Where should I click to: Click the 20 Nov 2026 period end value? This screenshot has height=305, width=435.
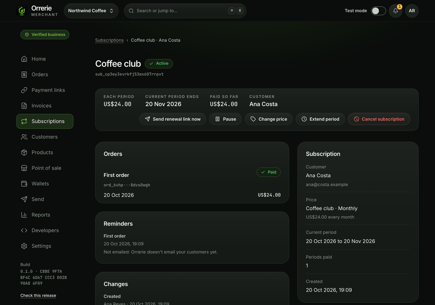tap(163, 104)
